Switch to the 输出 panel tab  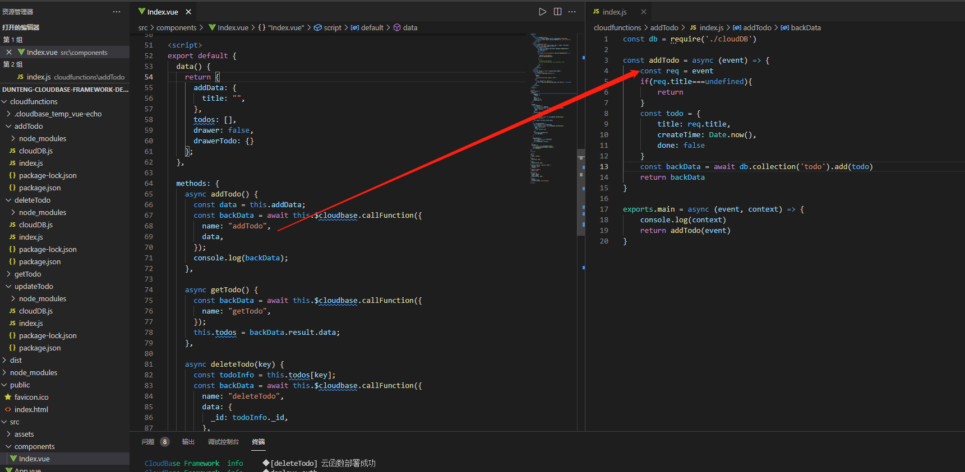[x=188, y=442]
